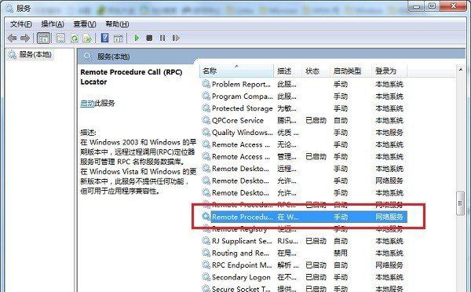Viewport: 471px width, 292px height.
Task: Click the Restart Service icon
Action: pos(176,38)
